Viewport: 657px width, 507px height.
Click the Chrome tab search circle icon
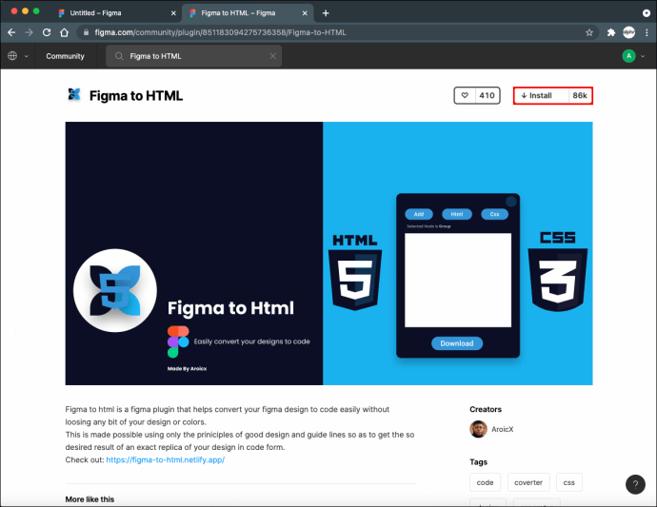tap(647, 13)
